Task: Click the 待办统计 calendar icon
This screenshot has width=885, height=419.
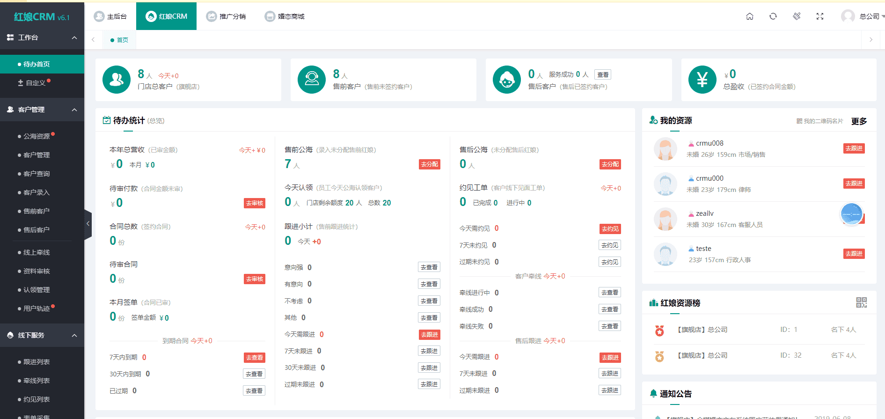Action: pyautogui.click(x=107, y=120)
